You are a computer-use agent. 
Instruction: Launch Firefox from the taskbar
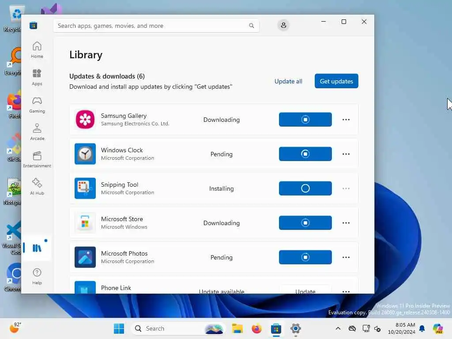[x=256, y=328]
